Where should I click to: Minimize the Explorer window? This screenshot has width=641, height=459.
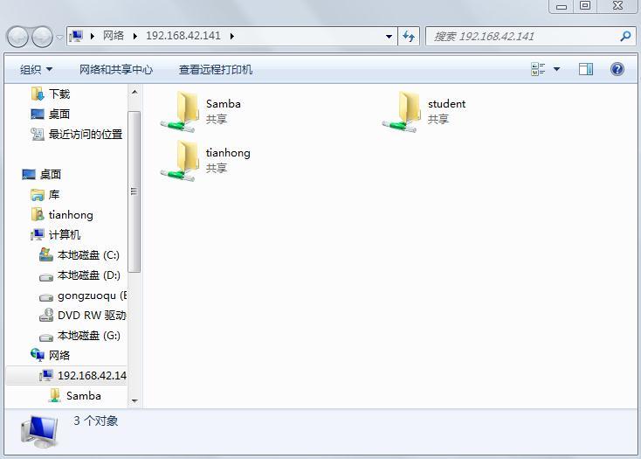(x=562, y=6)
